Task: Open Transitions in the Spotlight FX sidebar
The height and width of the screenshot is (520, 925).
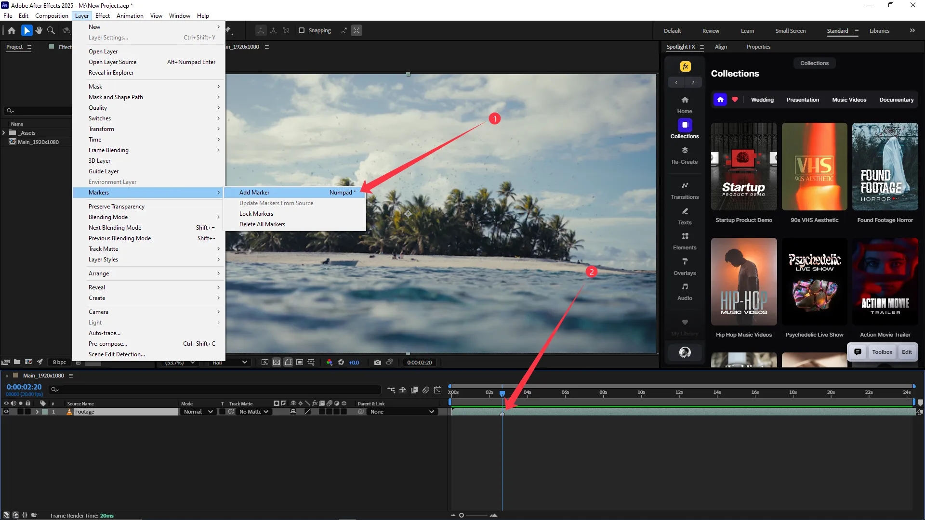Action: (x=685, y=191)
